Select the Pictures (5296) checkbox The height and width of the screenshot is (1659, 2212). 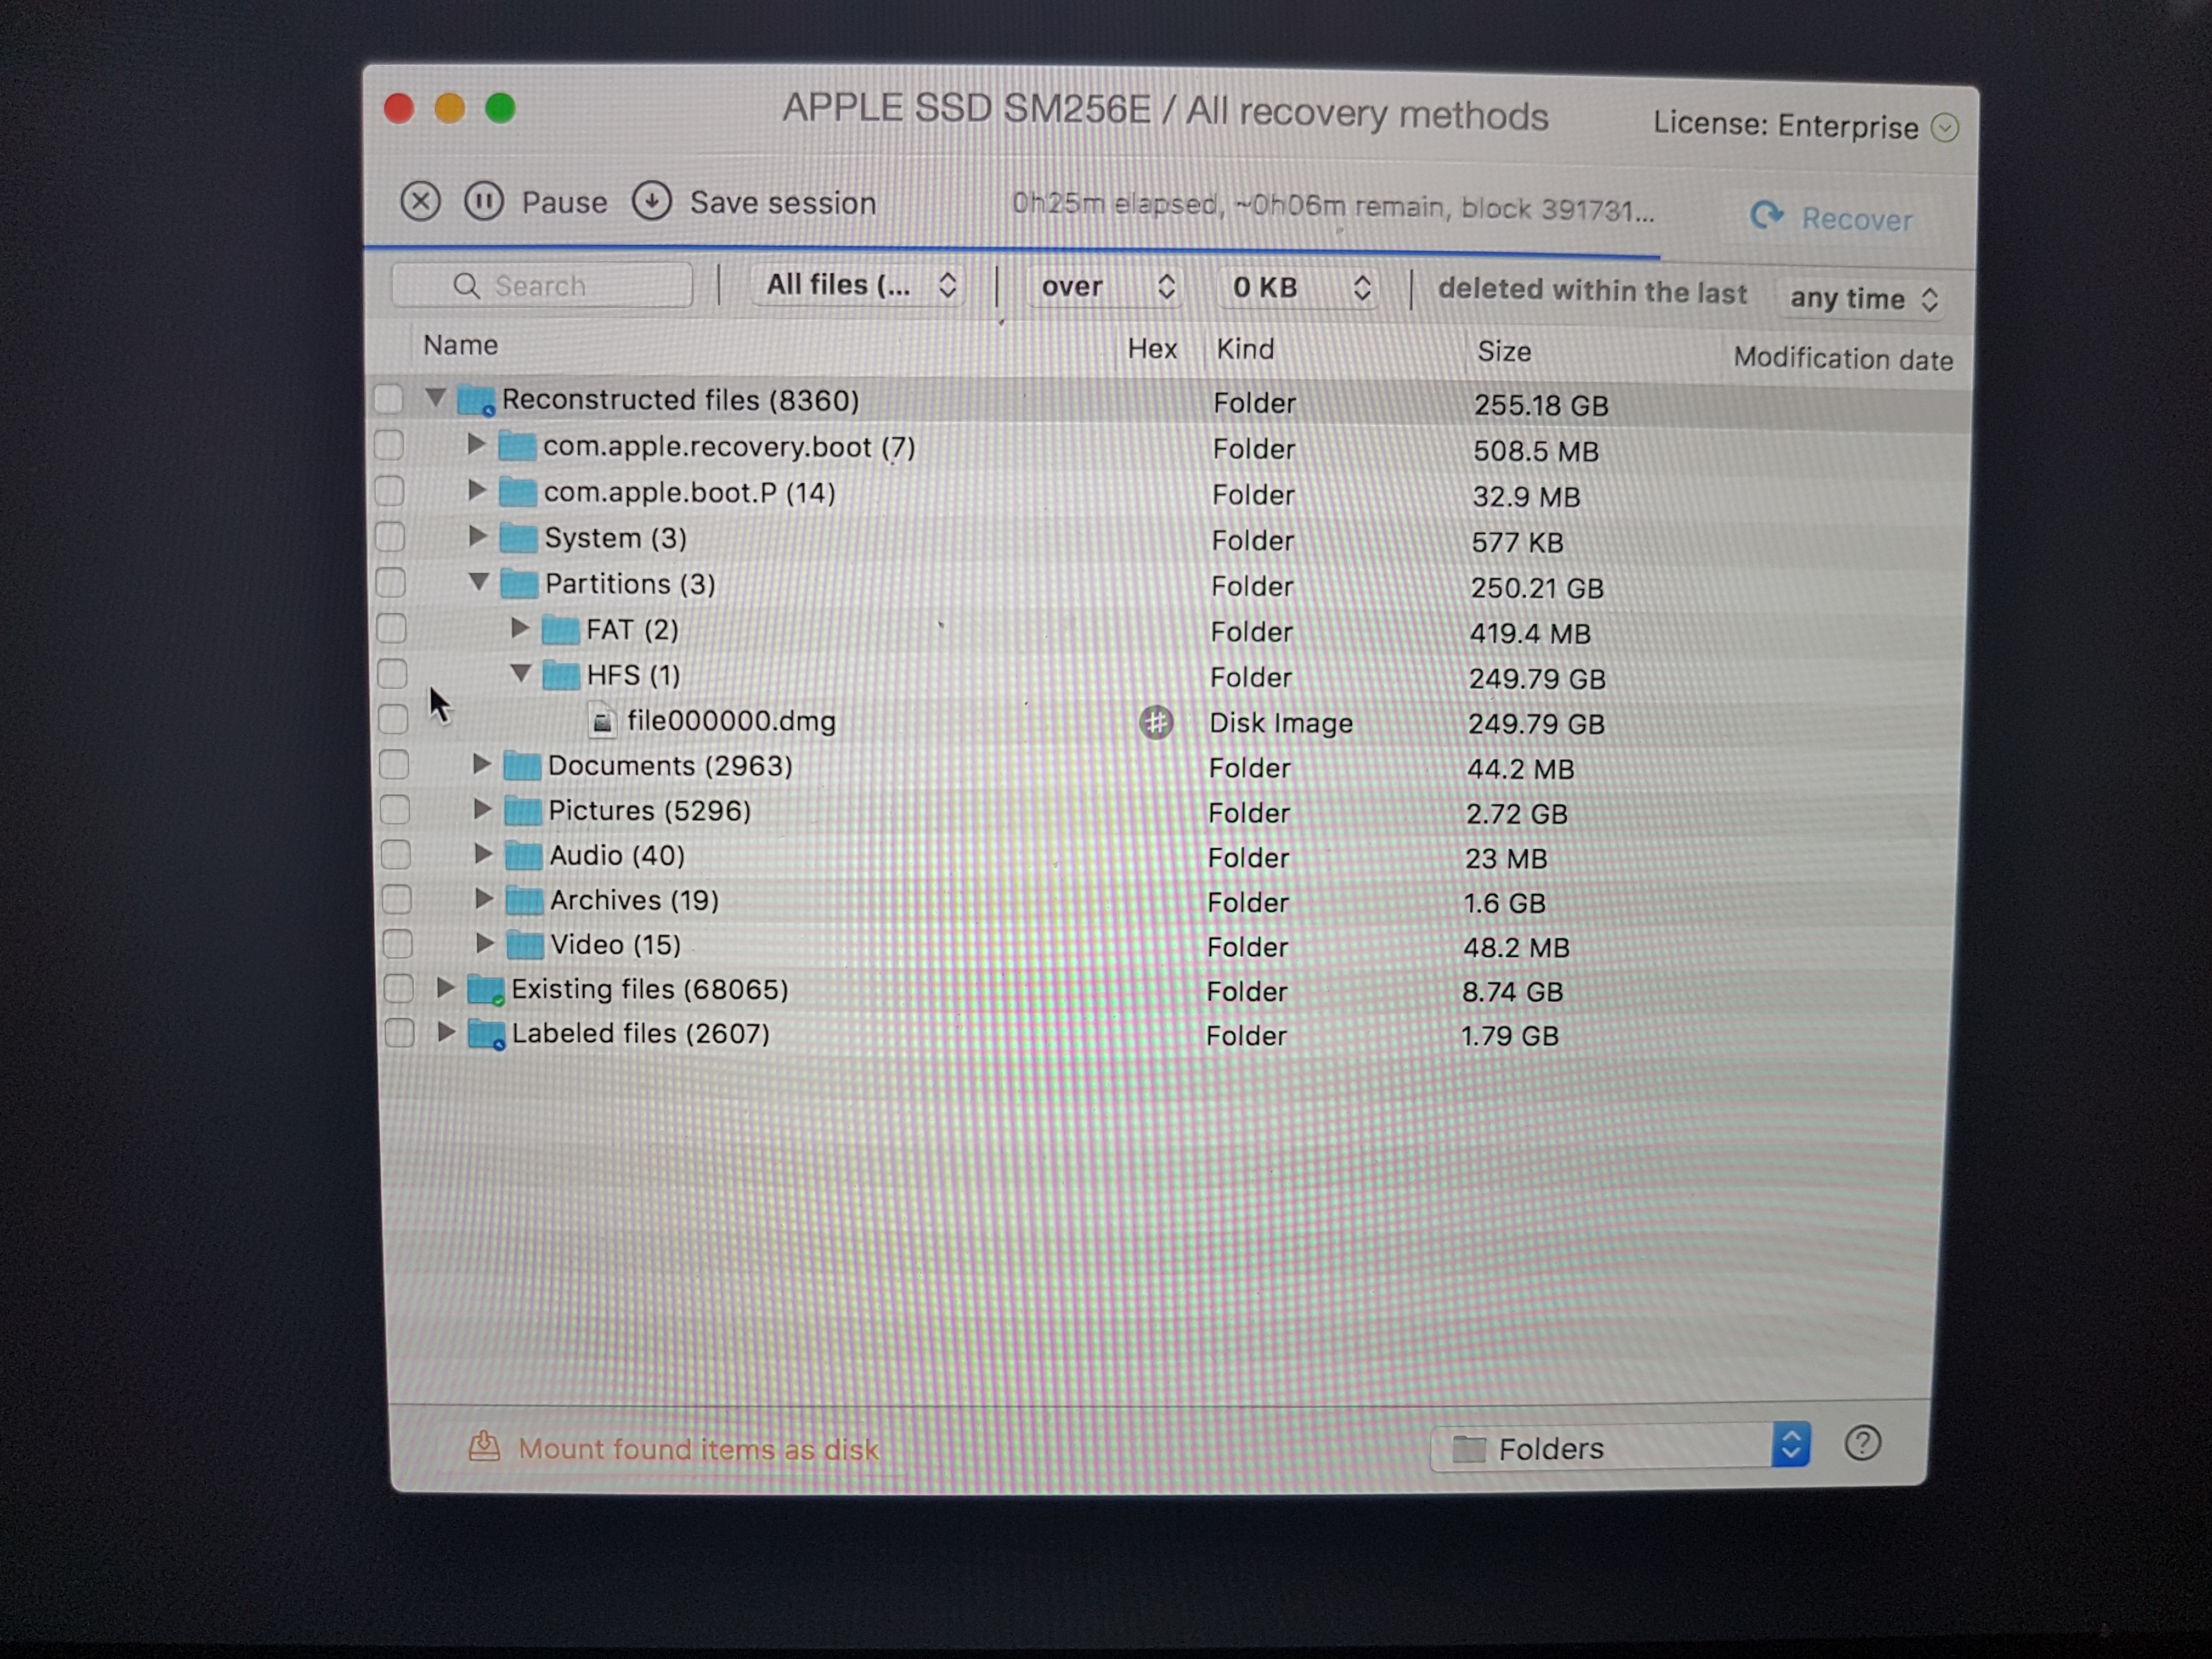click(x=395, y=810)
